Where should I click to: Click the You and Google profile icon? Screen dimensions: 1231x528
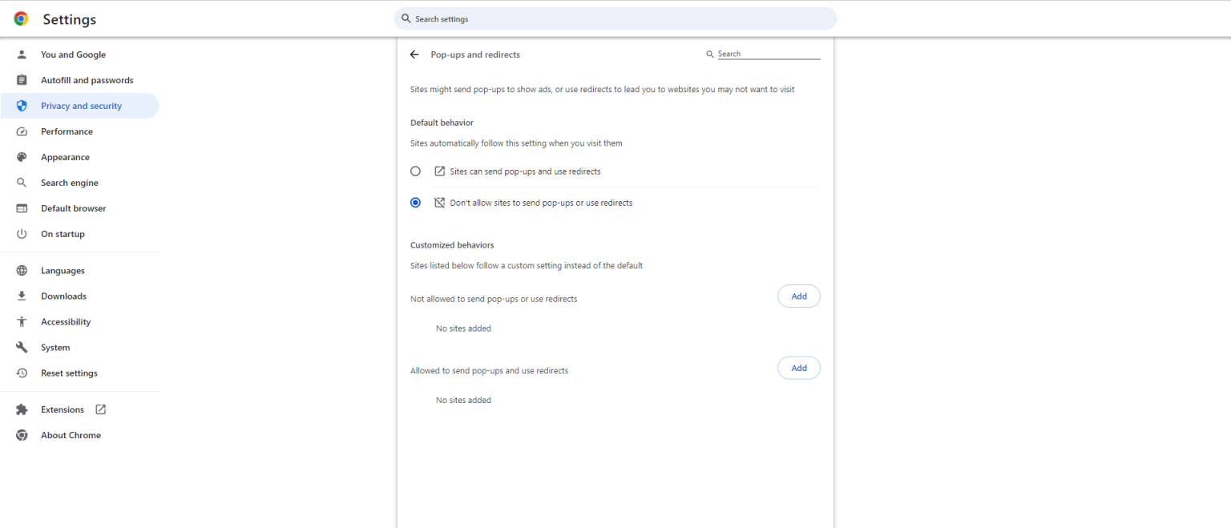22,54
